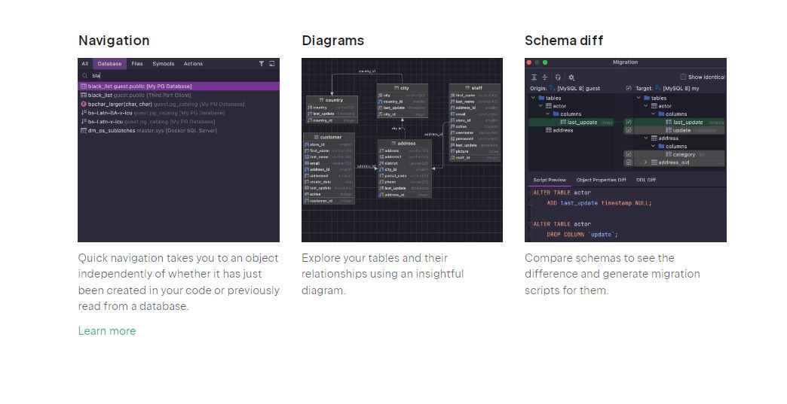The height and width of the screenshot is (404, 787).
Task: Select the customer table in the diagram
Action: point(330,137)
